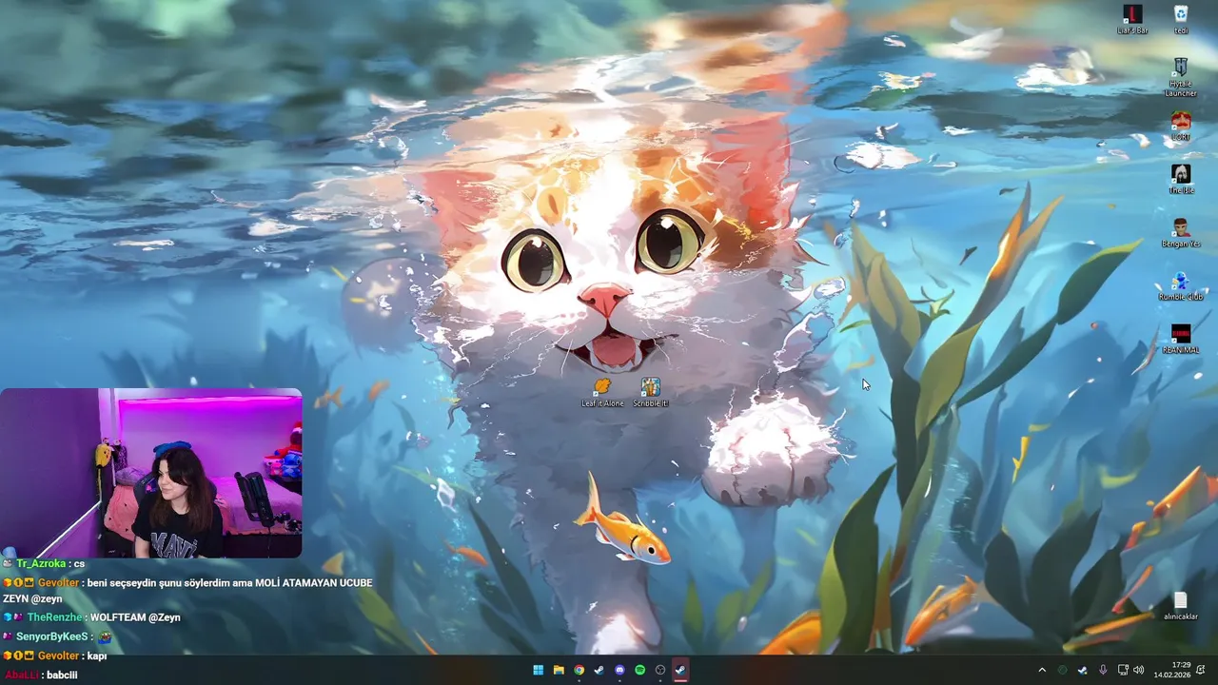Click the REANIMAL desktop icon
The height and width of the screenshot is (685, 1218).
click(1181, 339)
